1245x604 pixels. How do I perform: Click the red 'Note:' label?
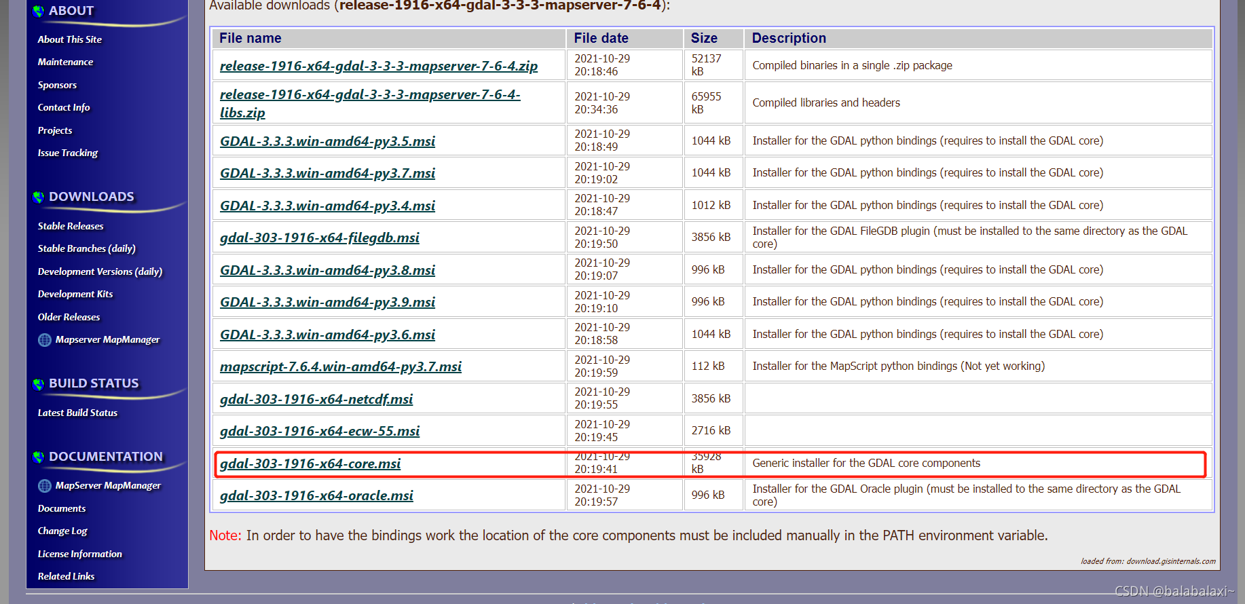click(x=225, y=535)
